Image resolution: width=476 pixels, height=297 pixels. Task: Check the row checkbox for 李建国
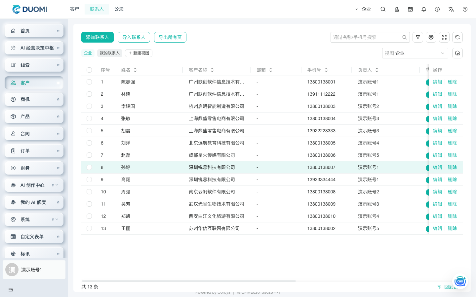point(89,106)
